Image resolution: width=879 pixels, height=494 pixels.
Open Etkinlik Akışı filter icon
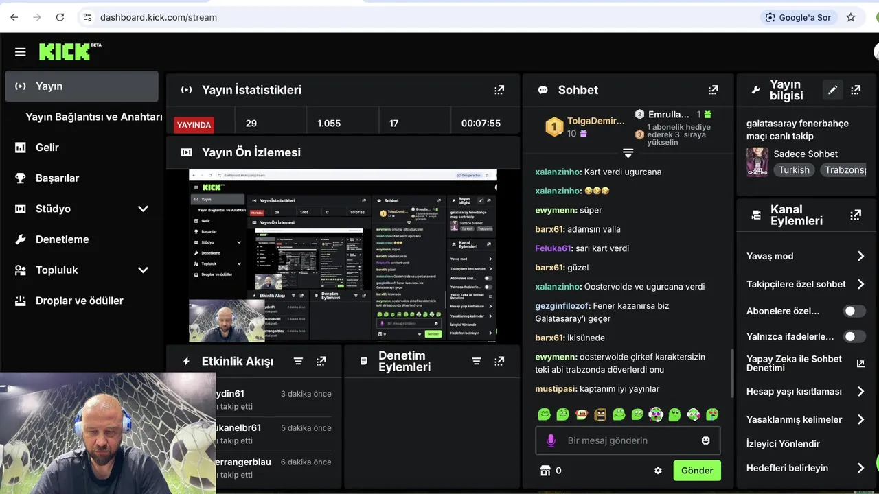click(x=298, y=361)
